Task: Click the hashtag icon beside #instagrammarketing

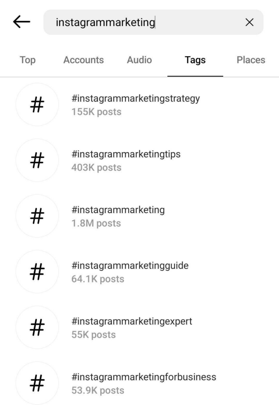Action: (37, 216)
